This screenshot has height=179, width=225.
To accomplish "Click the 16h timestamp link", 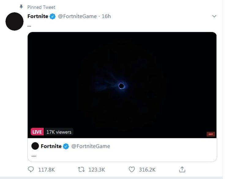I will pos(106,16).
